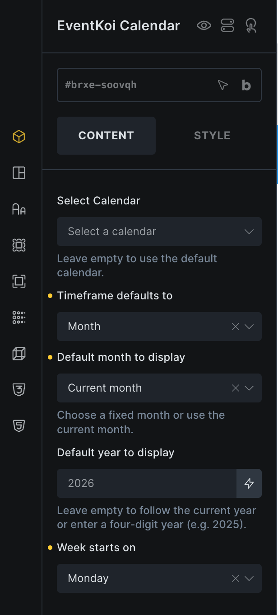Switch to the CONTENT tab
Screen dimensions: 278x615
point(106,136)
